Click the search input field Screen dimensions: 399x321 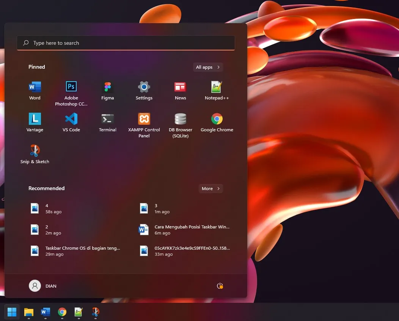tap(126, 42)
